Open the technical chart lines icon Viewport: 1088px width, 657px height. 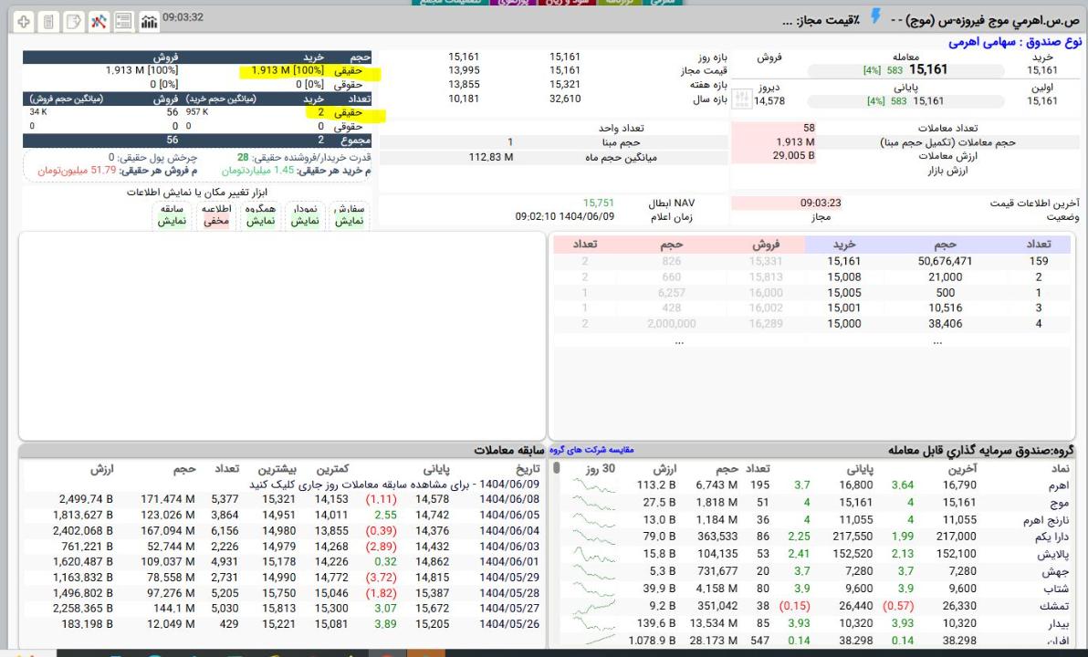98,20
